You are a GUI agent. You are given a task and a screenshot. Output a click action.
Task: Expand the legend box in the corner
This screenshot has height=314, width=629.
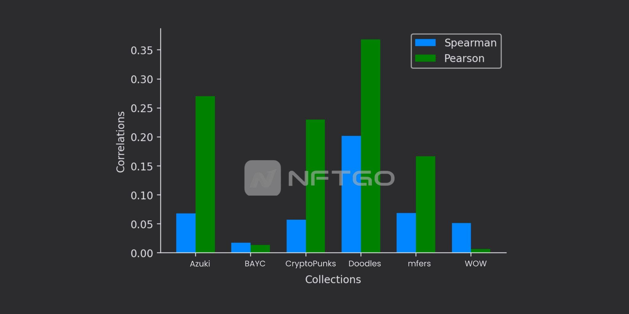(456, 51)
